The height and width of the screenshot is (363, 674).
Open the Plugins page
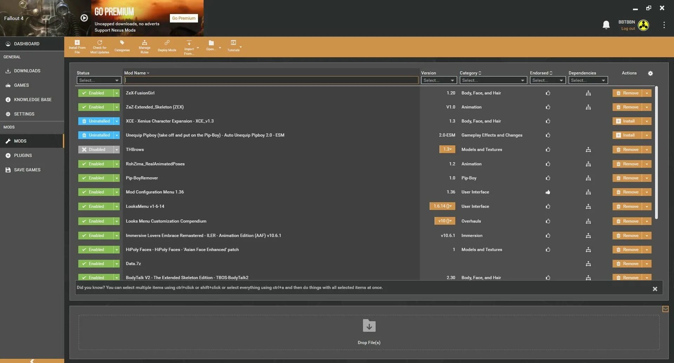(32, 156)
